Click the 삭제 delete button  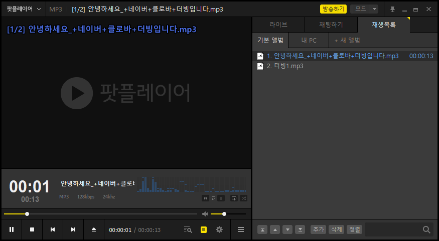pos(337,229)
